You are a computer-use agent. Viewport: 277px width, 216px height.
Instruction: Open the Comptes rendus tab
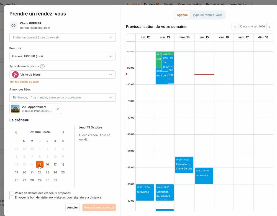(189, 4)
